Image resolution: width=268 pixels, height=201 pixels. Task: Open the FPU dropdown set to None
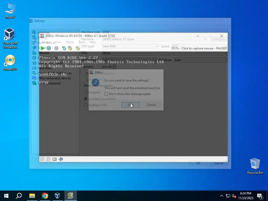click(x=165, y=53)
